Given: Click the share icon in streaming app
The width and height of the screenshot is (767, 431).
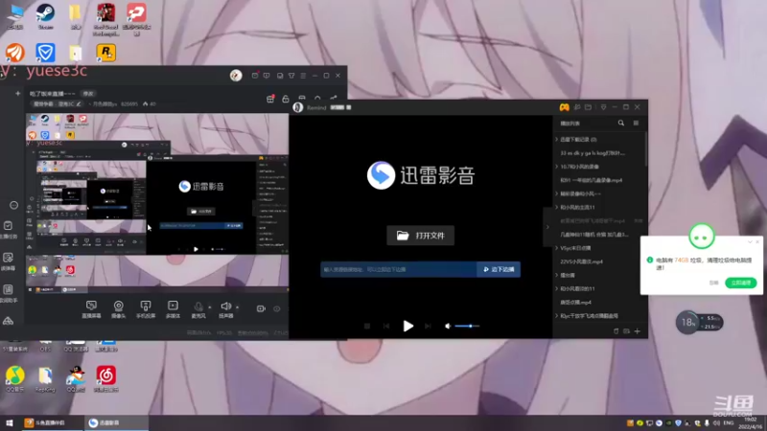Looking at the screenshot, I should click(333, 99).
